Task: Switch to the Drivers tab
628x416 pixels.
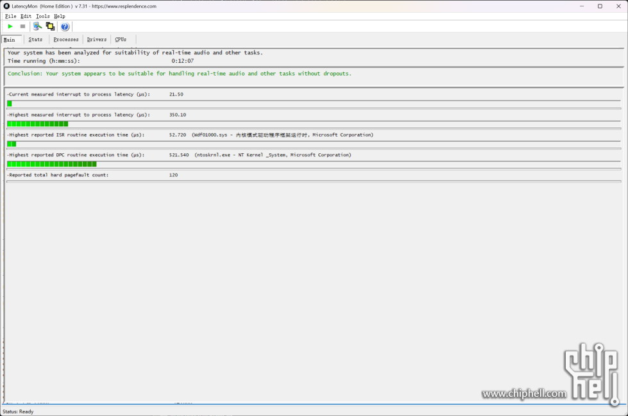Action: click(97, 39)
